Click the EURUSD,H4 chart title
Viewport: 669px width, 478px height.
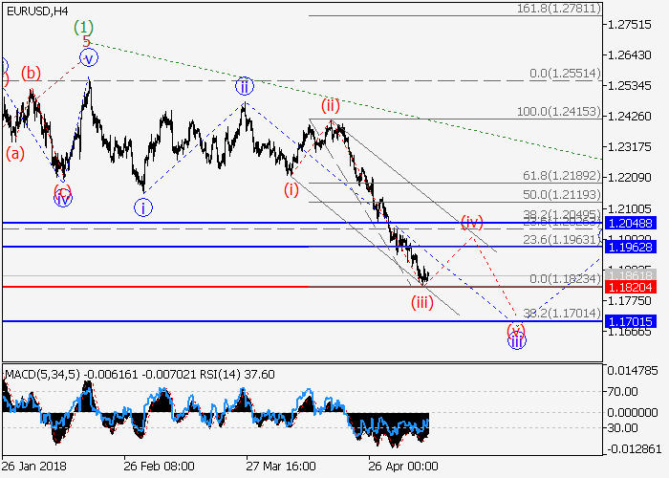click(x=37, y=11)
